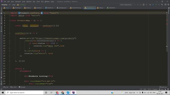Screen dimensions: 170x95
Task: Toggle the Git tool window at bottom
Action: [x=6, y=87]
